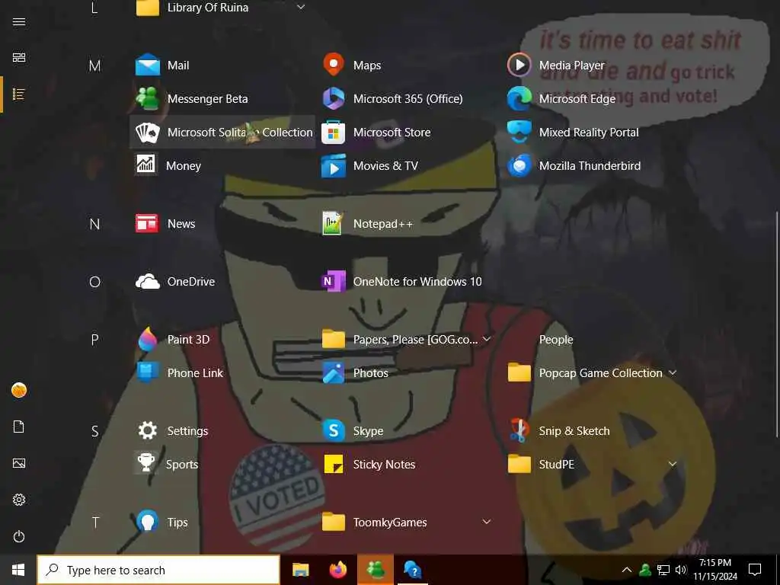Open the Money app icon
Image resolution: width=780 pixels, height=585 pixels.
145,165
